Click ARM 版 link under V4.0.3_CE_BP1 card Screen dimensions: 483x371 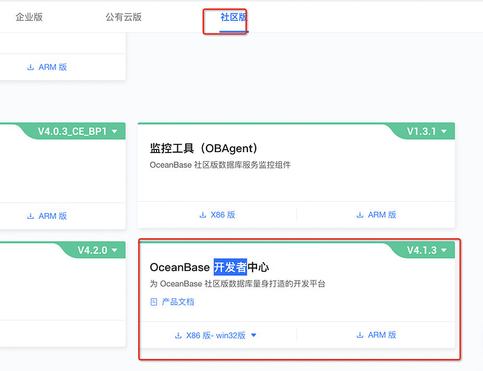click(47, 216)
